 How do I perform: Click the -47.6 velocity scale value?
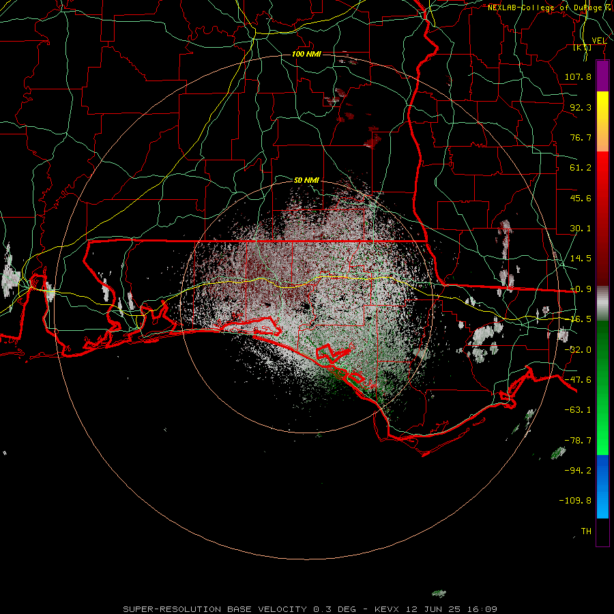click(x=578, y=380)
